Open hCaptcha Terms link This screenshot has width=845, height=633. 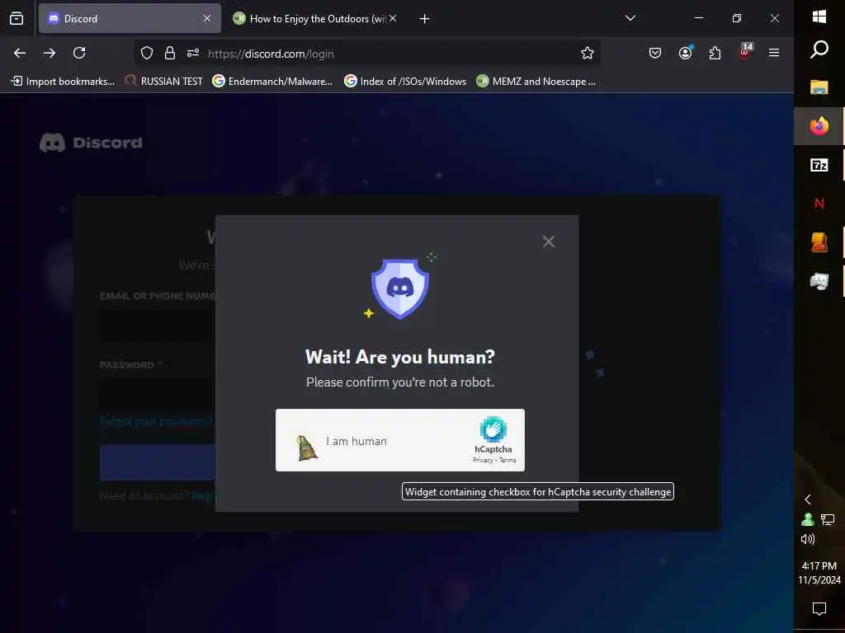pos(507,460)
